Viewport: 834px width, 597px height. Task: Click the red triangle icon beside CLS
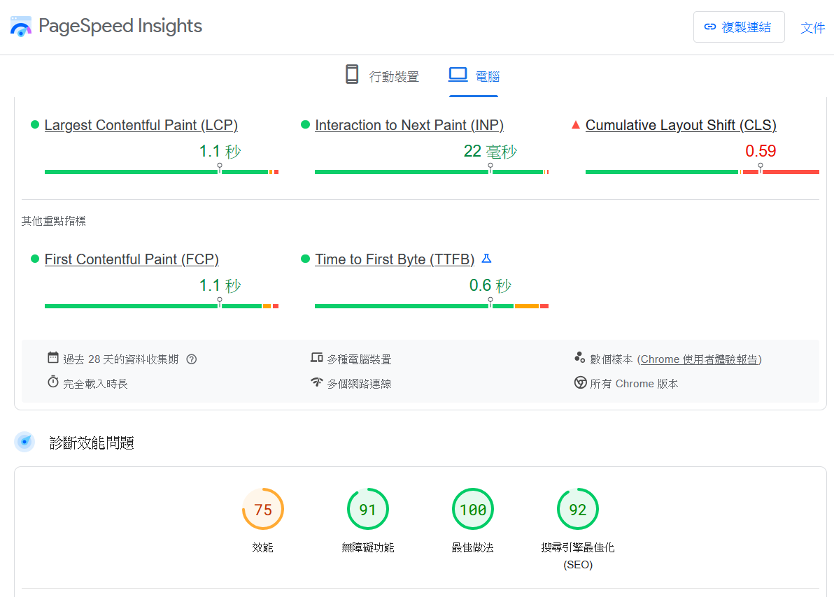pos(575,125)
